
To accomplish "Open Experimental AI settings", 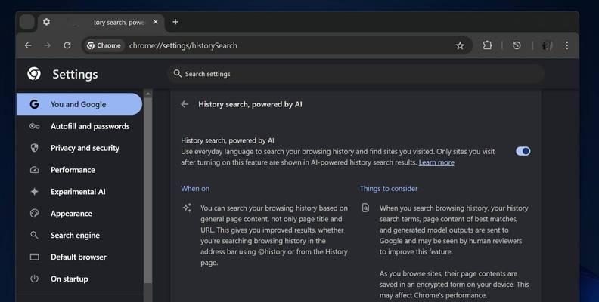I will tap(79, 192).
